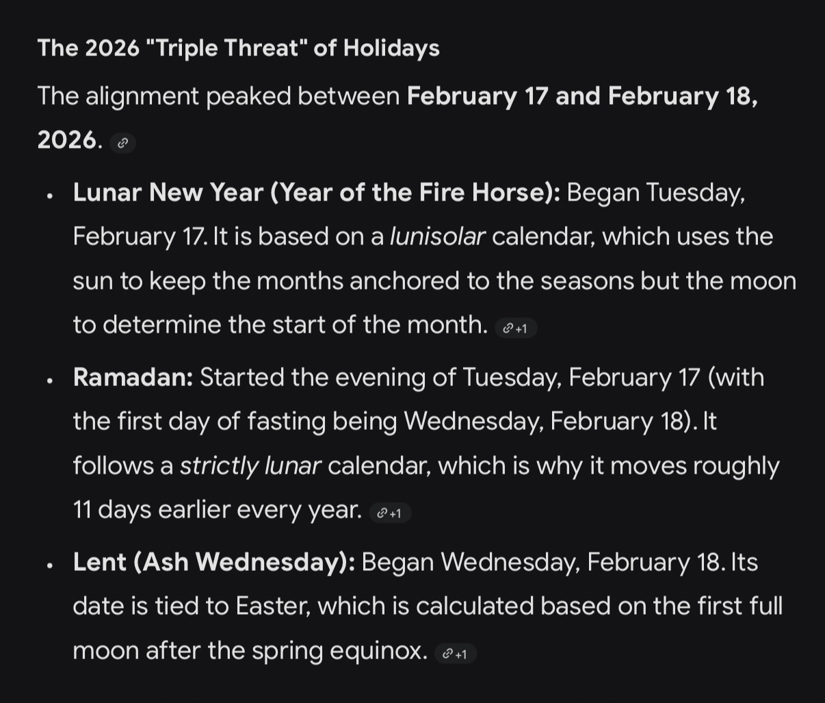Click the bold "Lunar New Year" label
The width and height of the screenshot is (825, 703).
point(168,192)
